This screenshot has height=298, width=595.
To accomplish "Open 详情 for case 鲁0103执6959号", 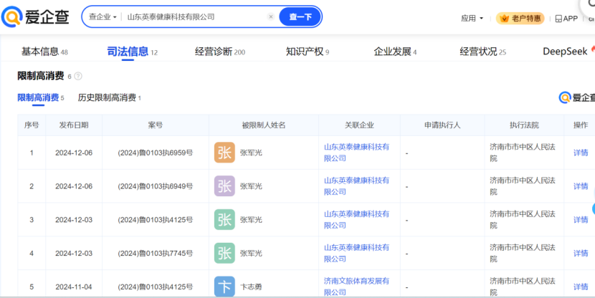I will (x=581, y=153).
